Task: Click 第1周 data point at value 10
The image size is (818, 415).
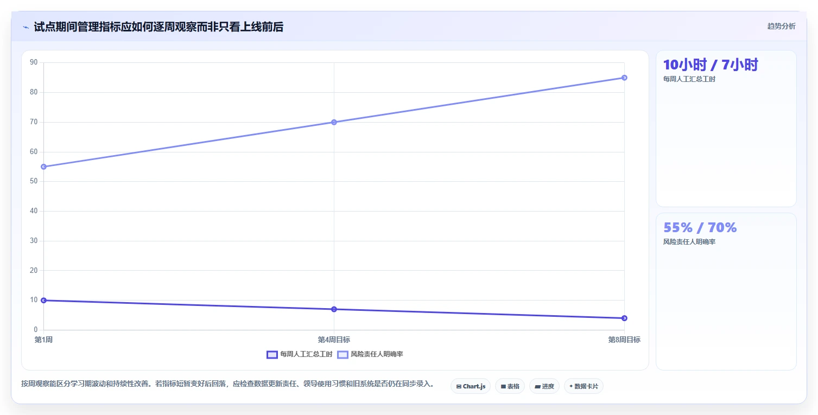Action: click(43, 300)
